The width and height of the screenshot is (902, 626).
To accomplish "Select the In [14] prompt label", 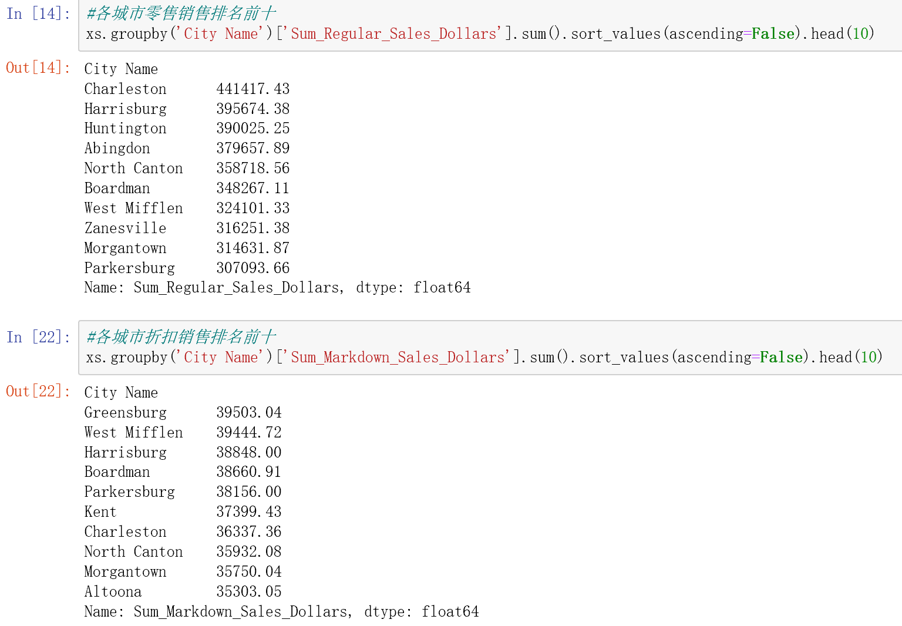I will 38,14.
